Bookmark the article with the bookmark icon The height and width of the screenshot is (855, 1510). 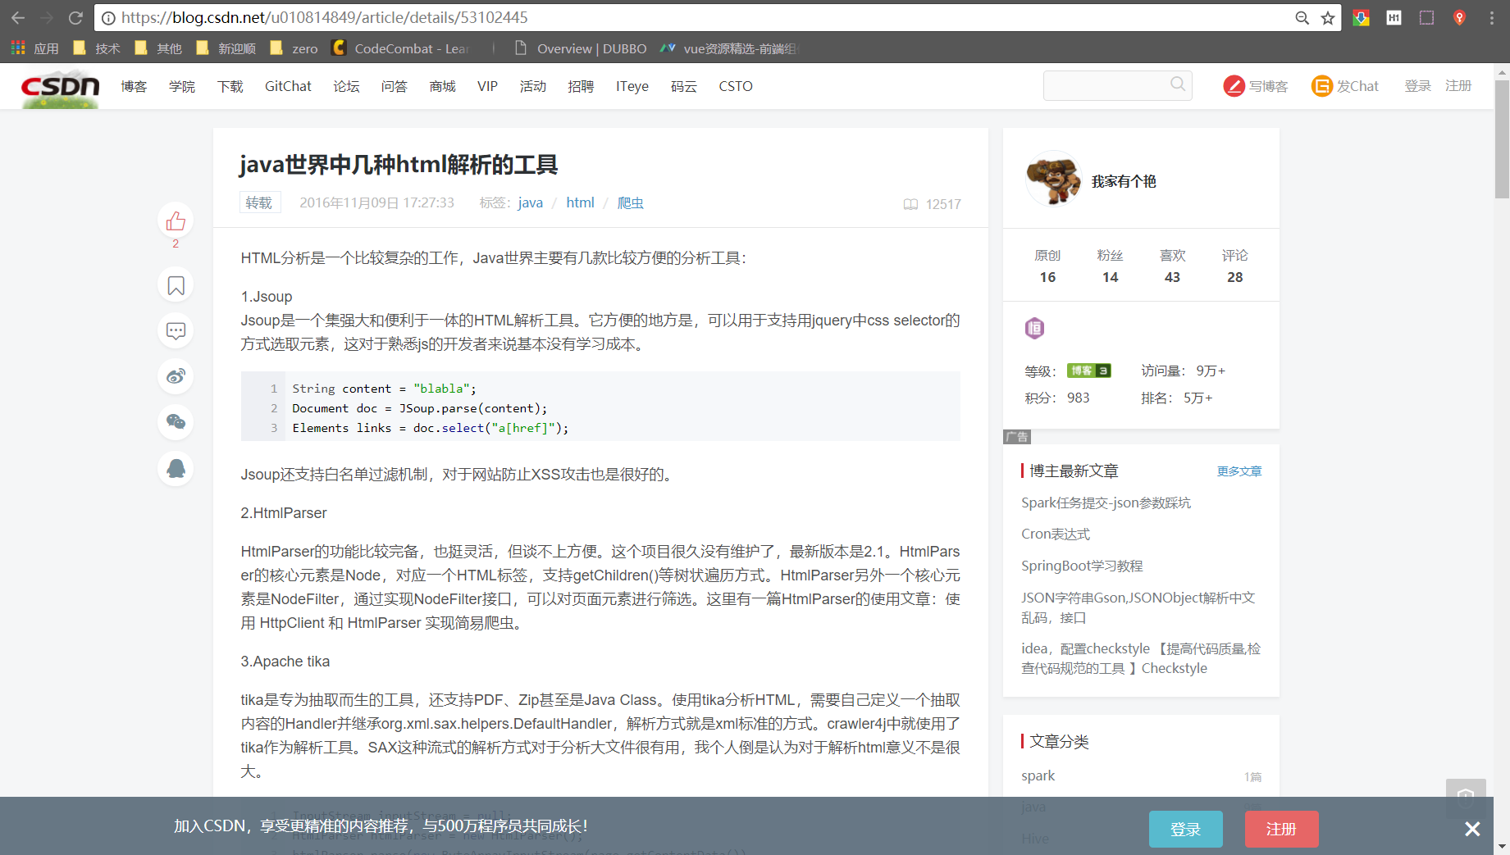[x=176, y=285]
